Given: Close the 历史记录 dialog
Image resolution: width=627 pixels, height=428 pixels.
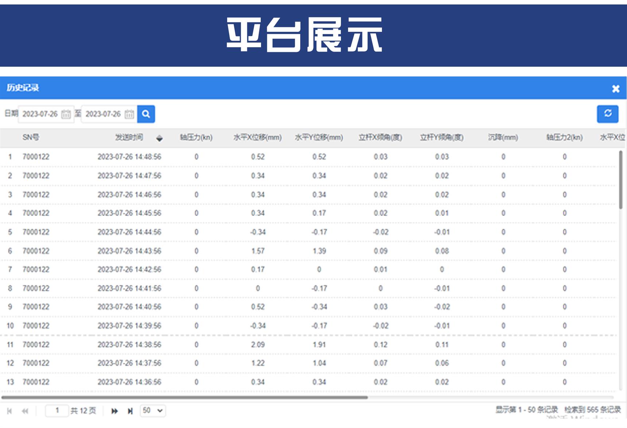Looking at the screenshot, I should point(616,89).
